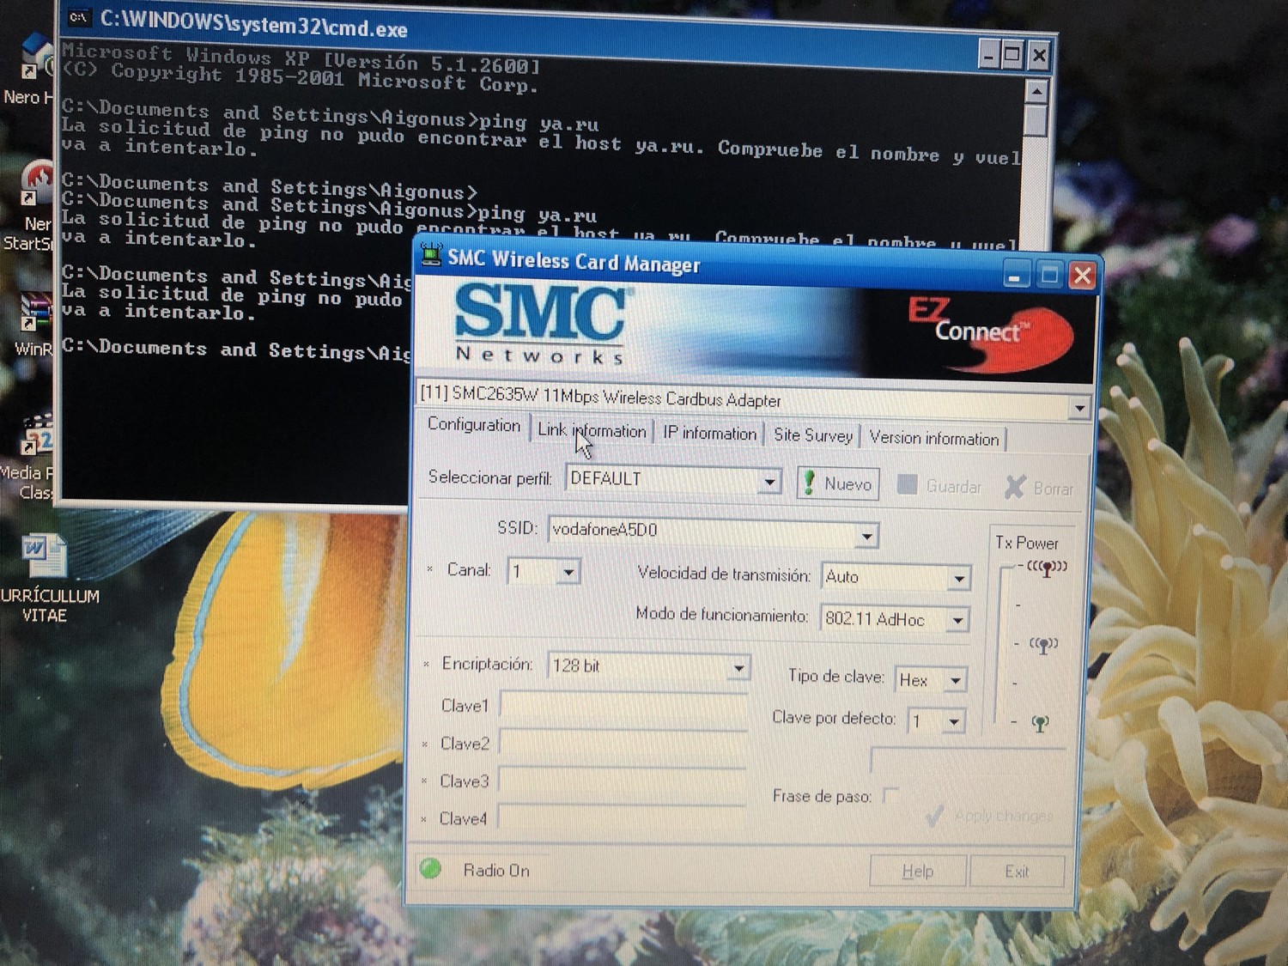Expand the Modo de funcionamiento dropdown
This screenshot has height=966, width=1288.
click(957, 620)
